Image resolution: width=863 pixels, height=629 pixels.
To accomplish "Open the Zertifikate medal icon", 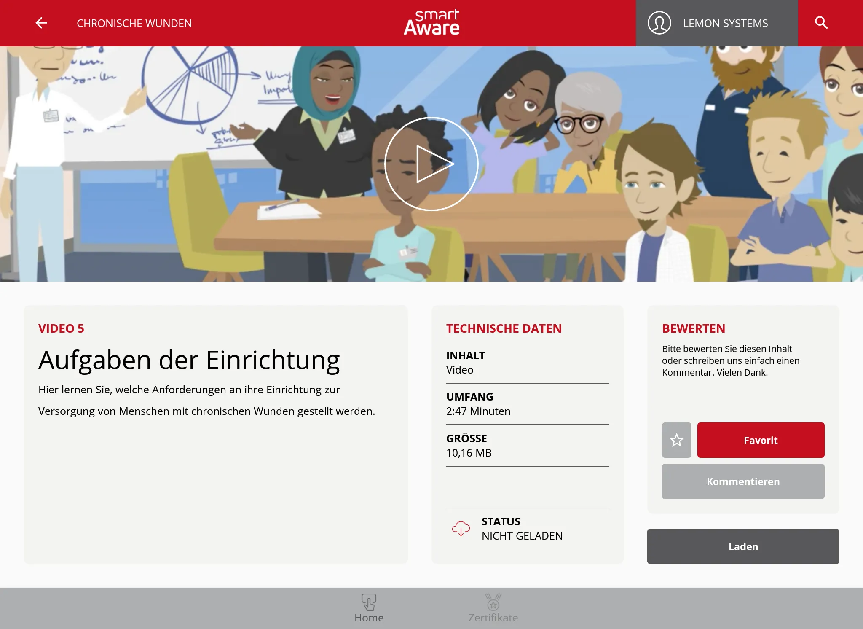I will click(x=493, y=602).
